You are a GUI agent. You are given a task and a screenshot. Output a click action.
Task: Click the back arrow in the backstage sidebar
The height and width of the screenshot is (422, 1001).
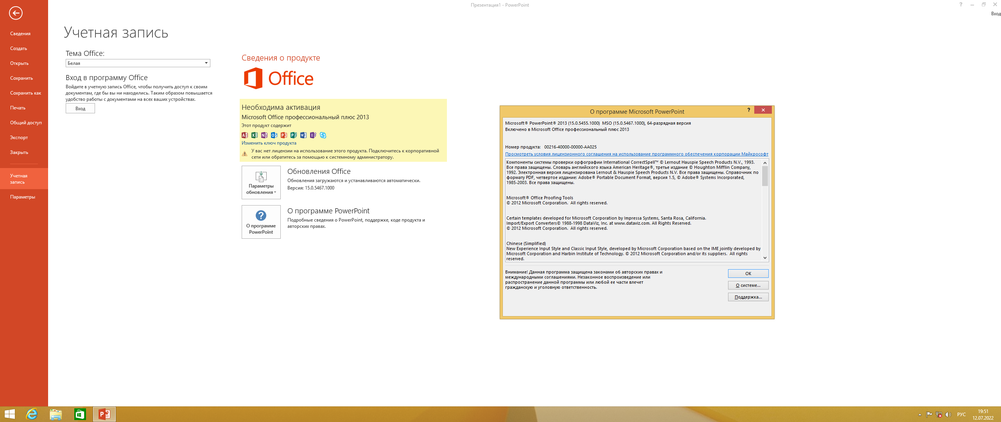coord(16,13)
